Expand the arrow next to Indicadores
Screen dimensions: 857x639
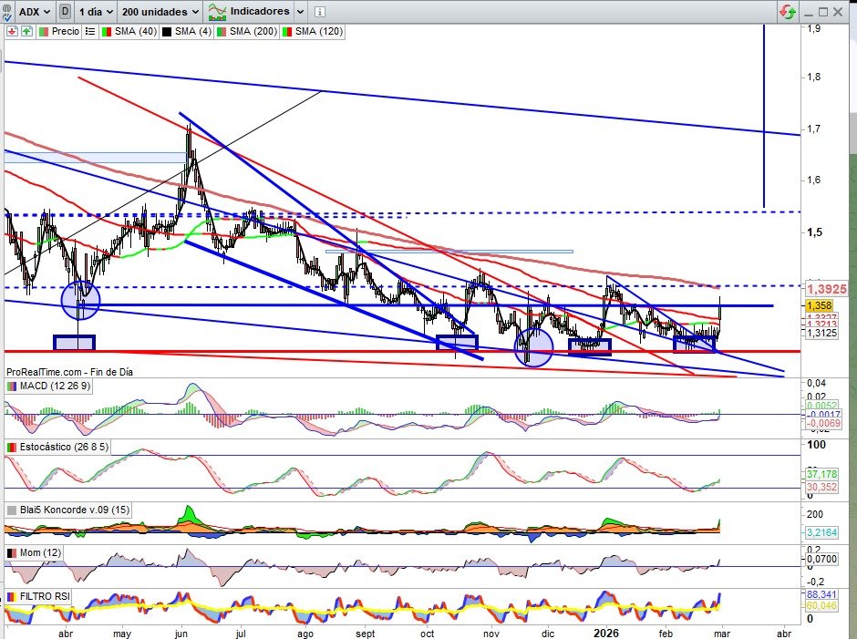tap(300, 12)
